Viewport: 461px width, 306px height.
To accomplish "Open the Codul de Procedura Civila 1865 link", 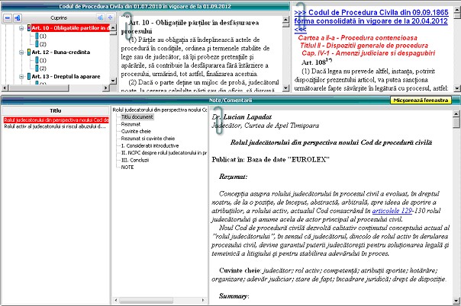I will coord(371,21).
